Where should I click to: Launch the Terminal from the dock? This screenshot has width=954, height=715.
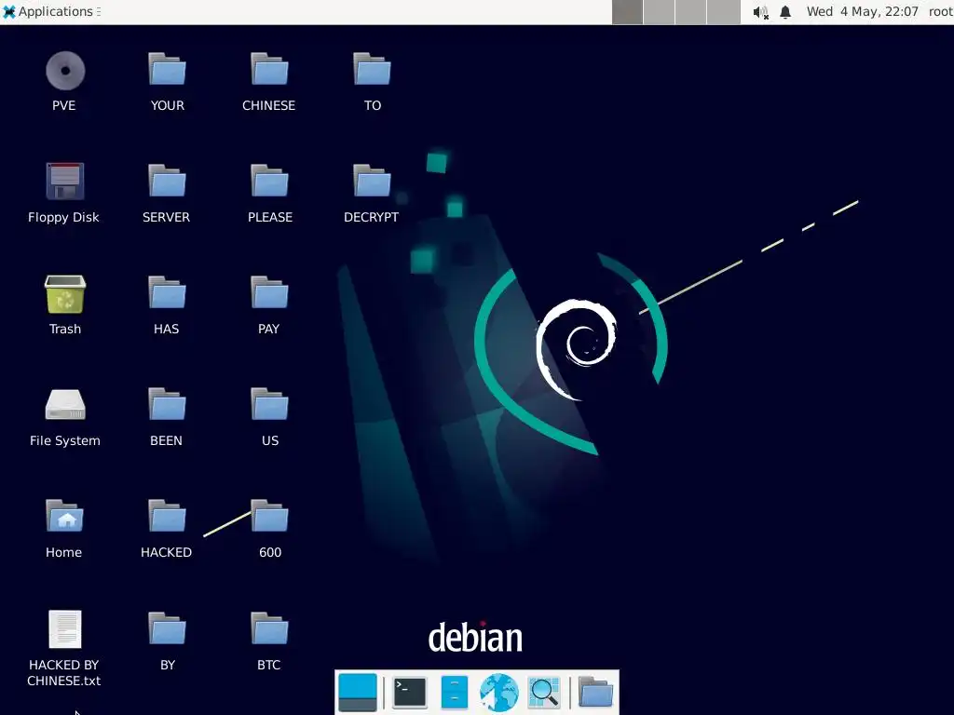point(410,693)
